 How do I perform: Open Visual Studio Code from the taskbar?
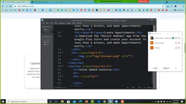pos(98,101)
